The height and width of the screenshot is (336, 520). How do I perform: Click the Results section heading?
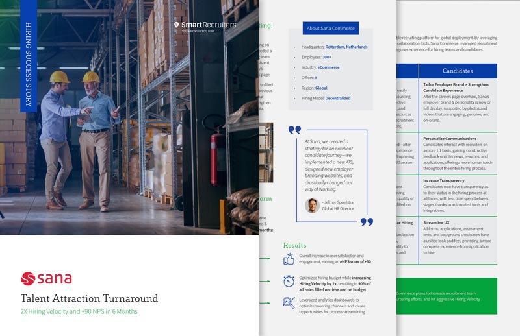[294, 245]
